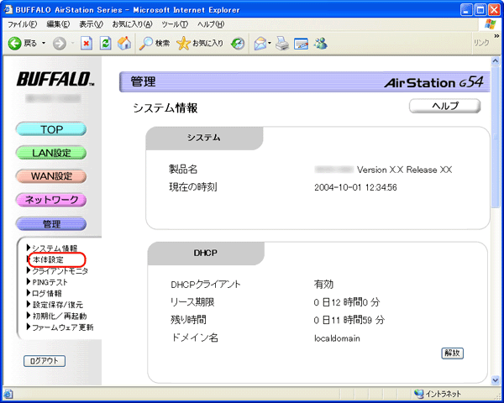Open the 表示(V) menu

click(91, 24)
